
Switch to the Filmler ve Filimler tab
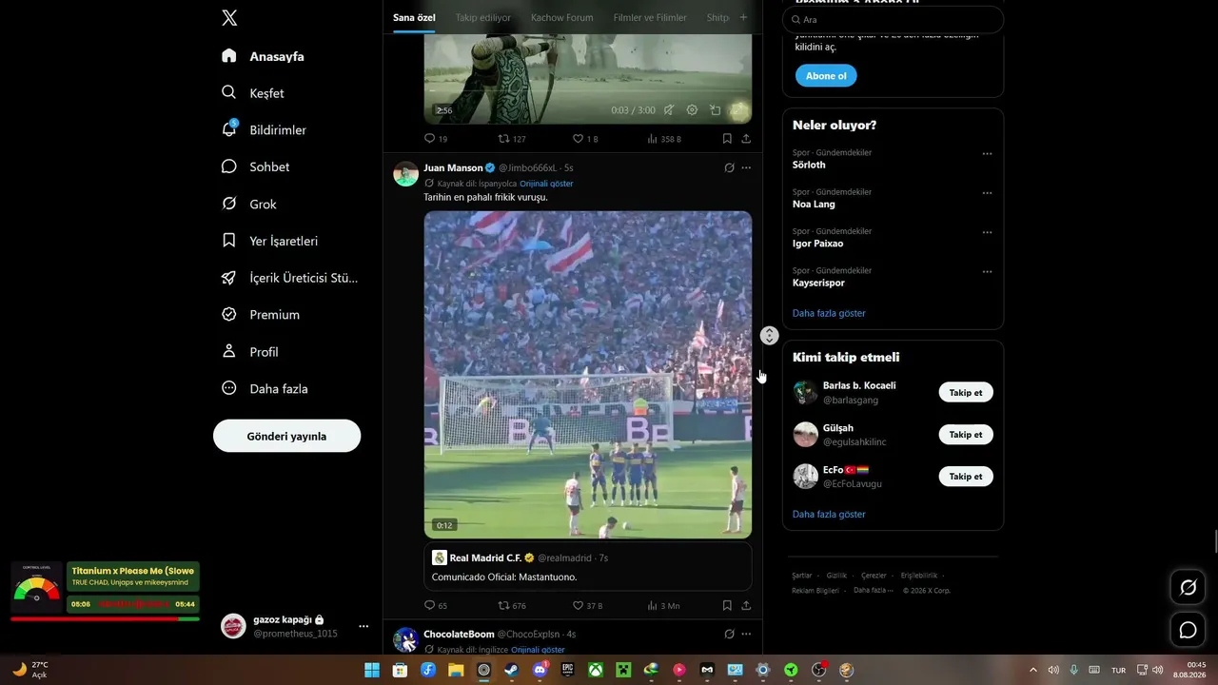(x=650, y=17)
